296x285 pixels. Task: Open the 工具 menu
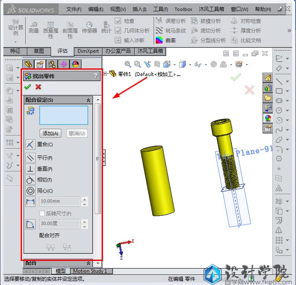[x=160, y=9]
